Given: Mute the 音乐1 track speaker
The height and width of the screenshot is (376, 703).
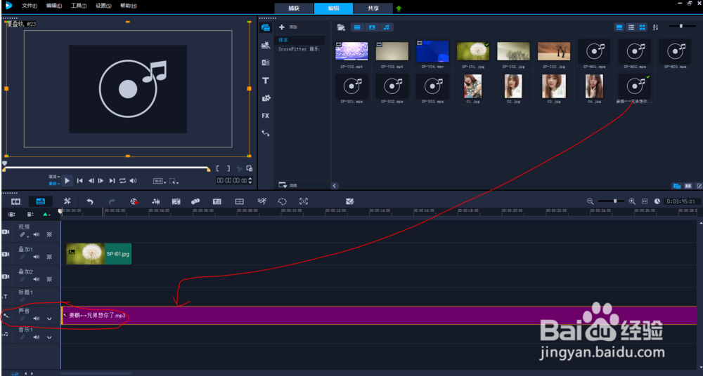Looking at the screenshot, I should point(37,337).
